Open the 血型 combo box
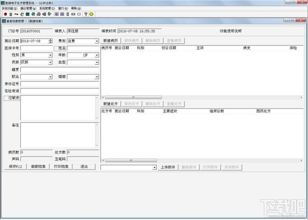This screenshot has width=308, height=220. click(x=97, y=62)
